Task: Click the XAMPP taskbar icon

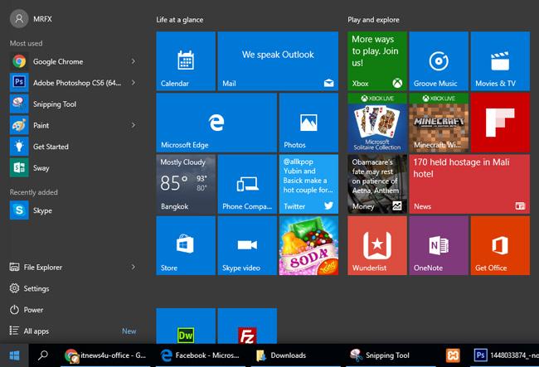Action: 453,355
